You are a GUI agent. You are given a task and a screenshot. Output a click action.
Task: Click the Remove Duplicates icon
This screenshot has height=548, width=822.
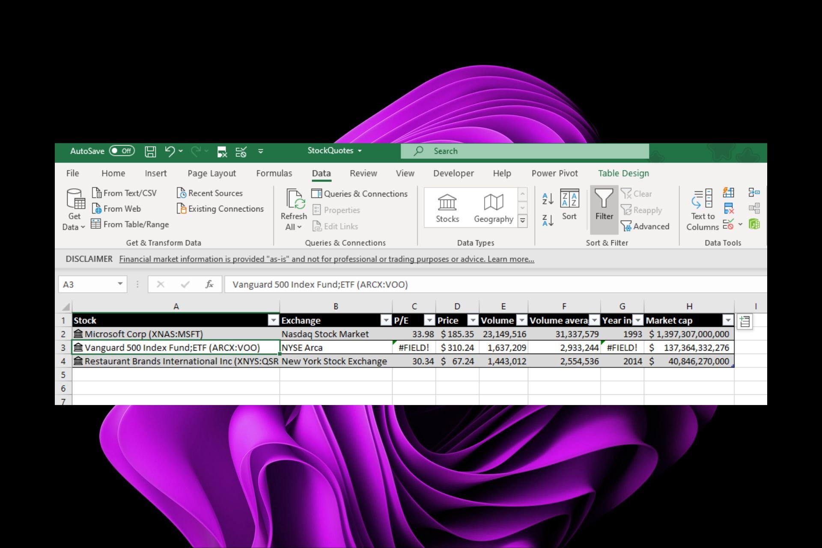tap(729, 208)
